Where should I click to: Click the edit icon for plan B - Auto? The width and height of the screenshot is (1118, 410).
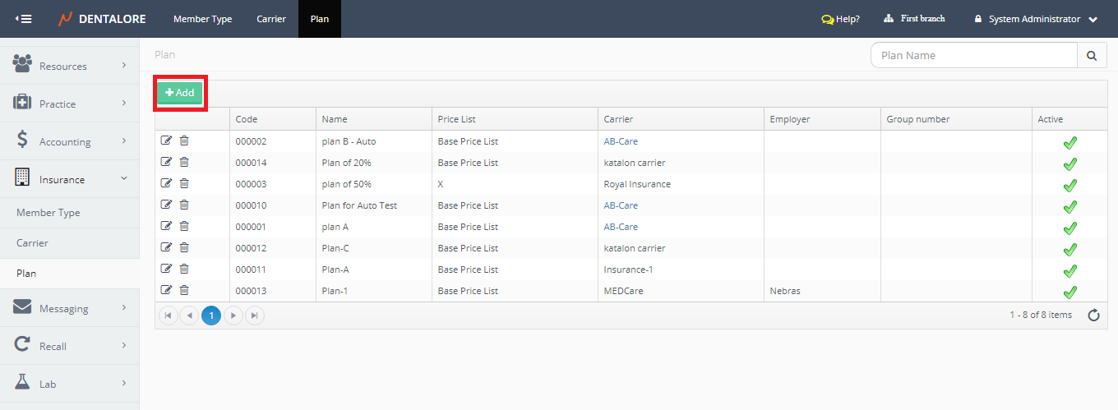(x=167, y=141)
